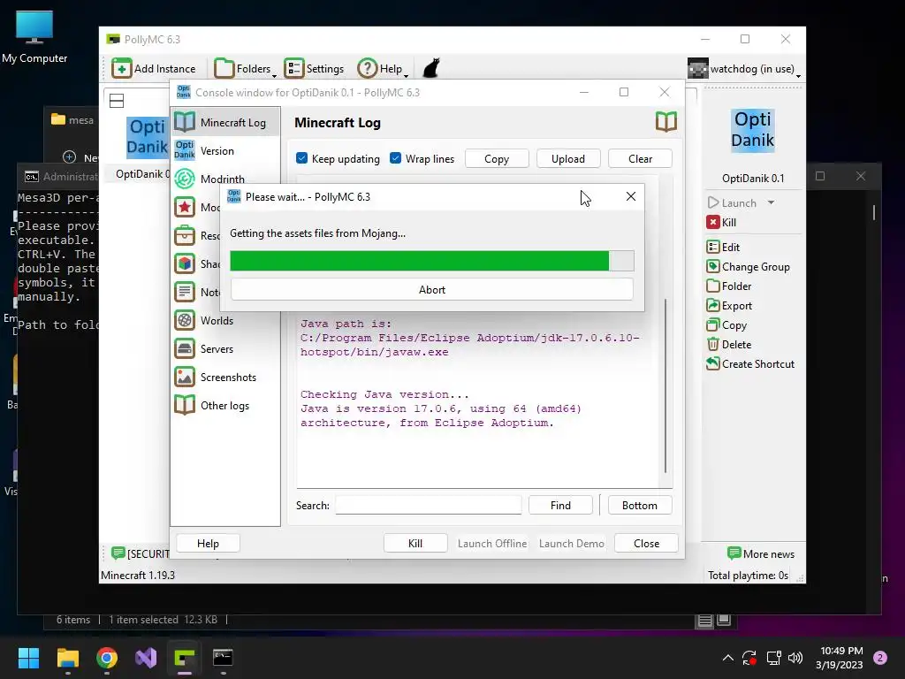Click Create Shortcut
This screenshot has width=905, height=679.
[x=750, y=364]
